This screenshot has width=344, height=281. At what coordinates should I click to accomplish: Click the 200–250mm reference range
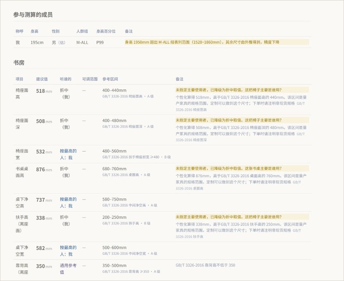tap(114, 217)
